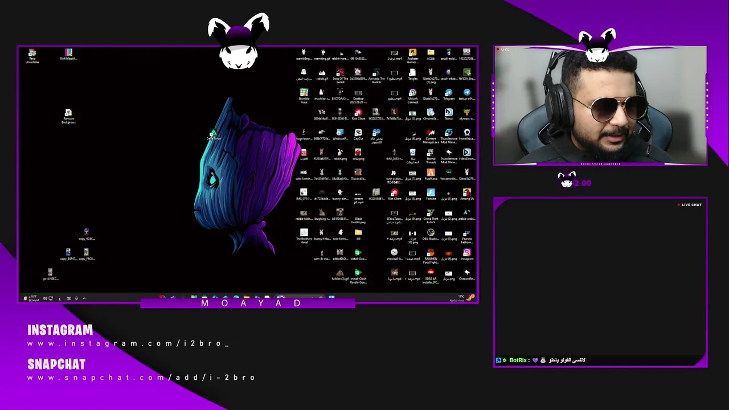Launch Amnesia The Bunker shortcut
729x410 pixels.
pos(376,76)
